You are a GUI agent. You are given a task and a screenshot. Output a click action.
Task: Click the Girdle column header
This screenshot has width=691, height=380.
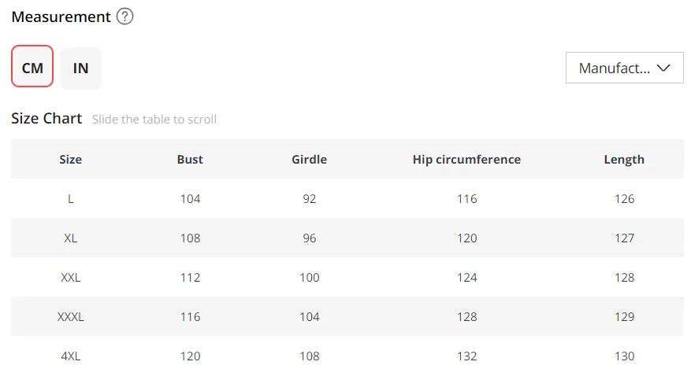[x=310, y=159]
